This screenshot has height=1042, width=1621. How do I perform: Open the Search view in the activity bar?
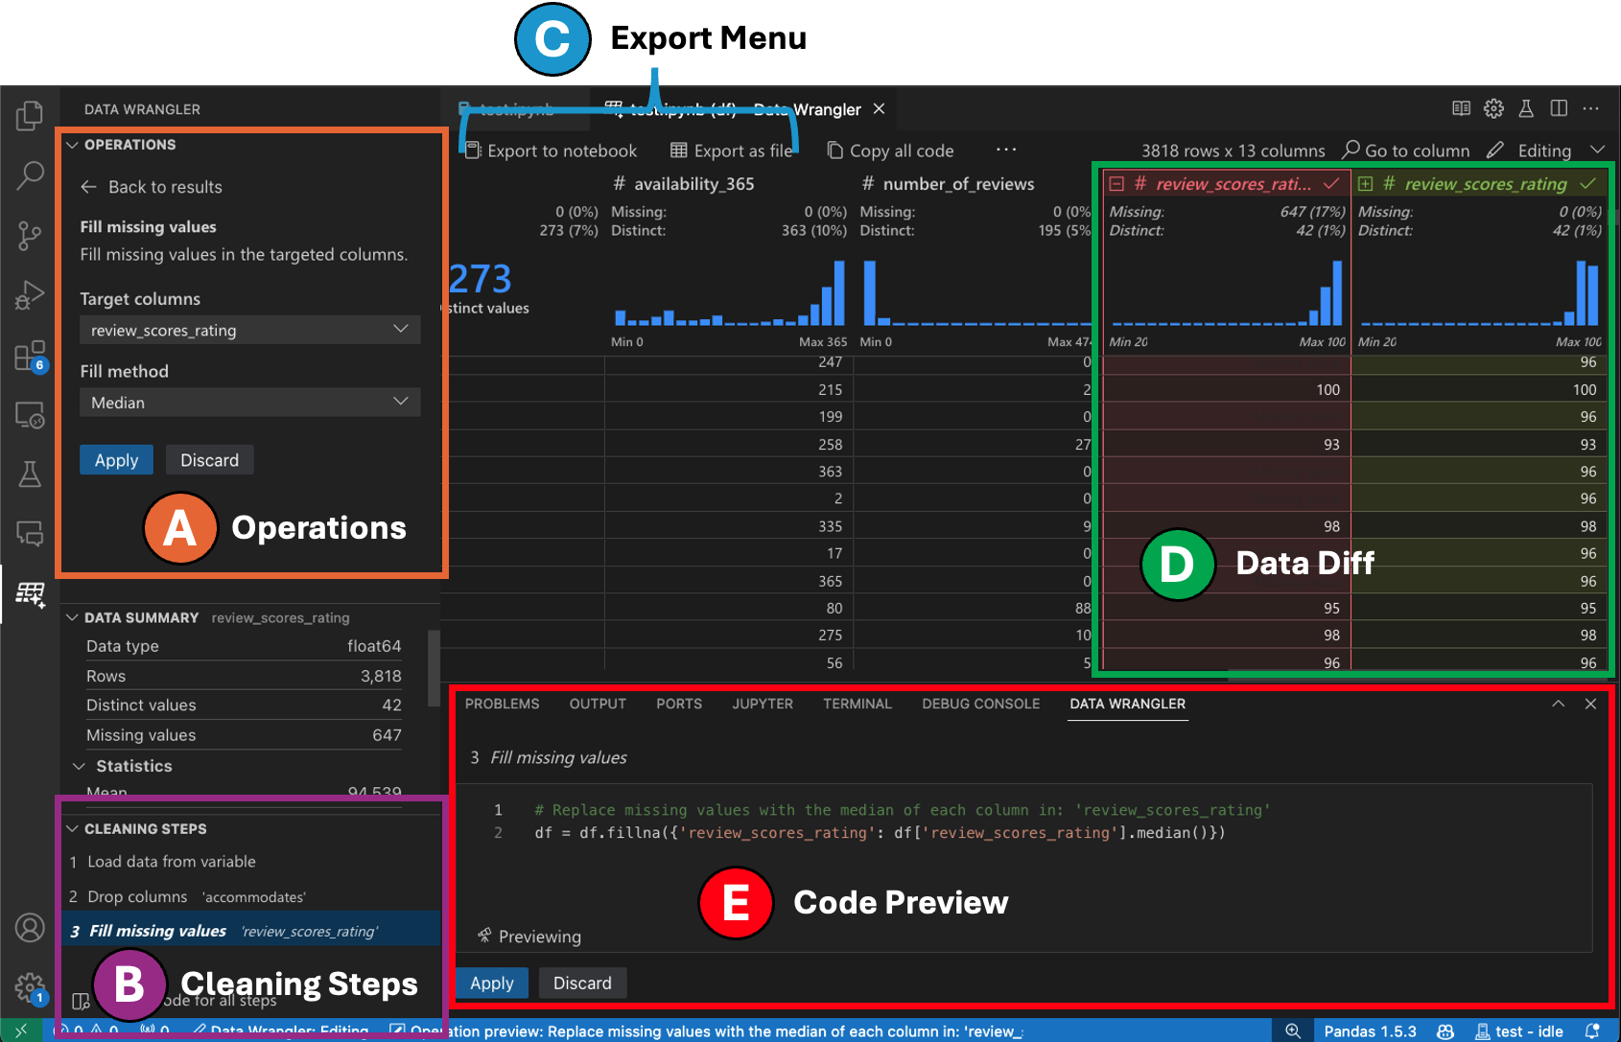tap(30, 175)
